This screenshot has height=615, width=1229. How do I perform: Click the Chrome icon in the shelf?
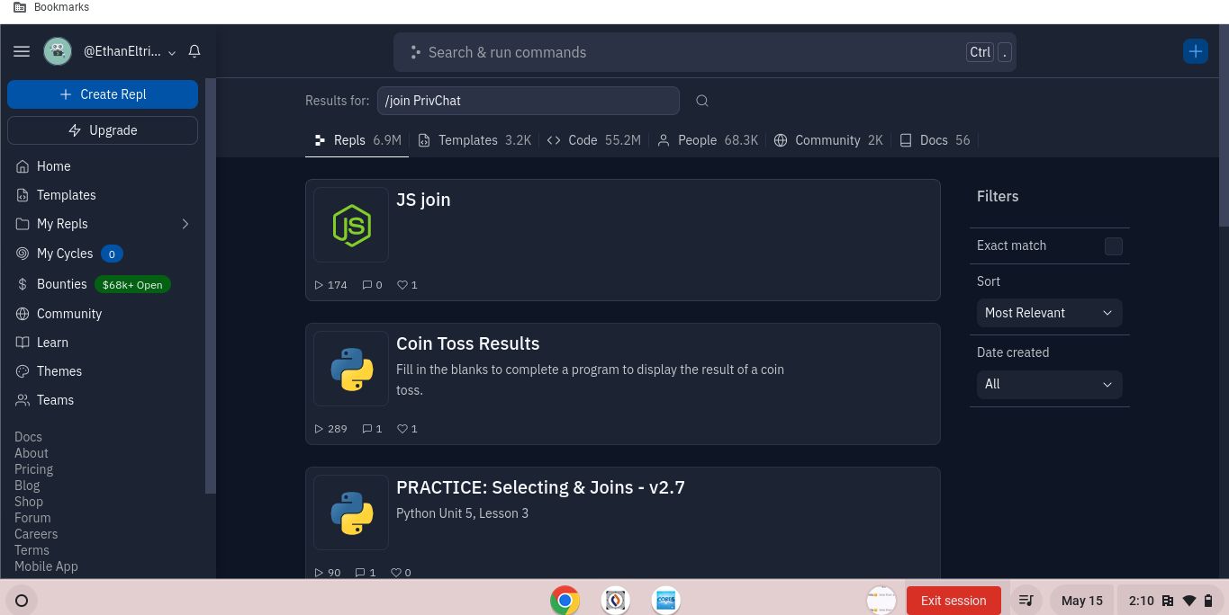point(565,601)
